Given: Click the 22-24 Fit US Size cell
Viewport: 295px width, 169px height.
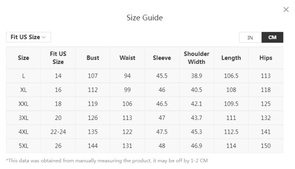Looking at the screenshot, I should (x=58, y=132).
